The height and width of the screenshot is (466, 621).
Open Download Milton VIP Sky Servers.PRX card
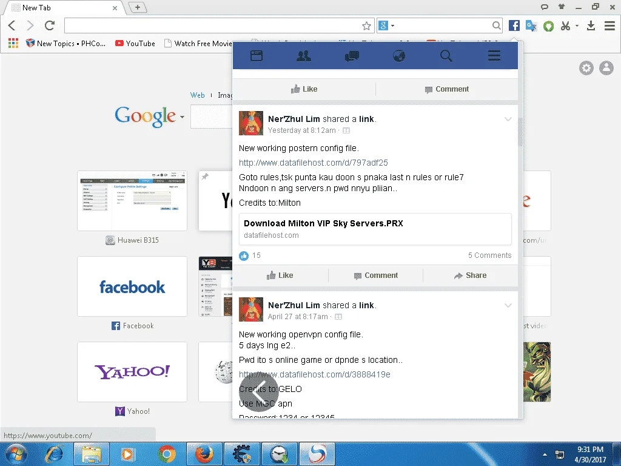point(375,229)
